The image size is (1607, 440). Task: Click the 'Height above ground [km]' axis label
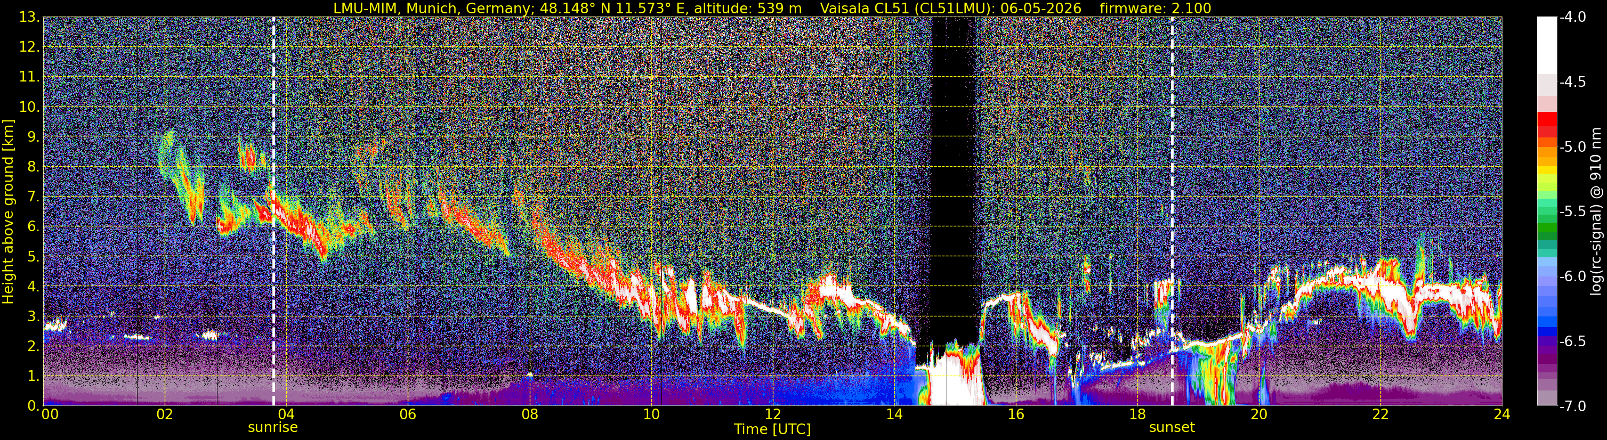(x=8, y=211)
